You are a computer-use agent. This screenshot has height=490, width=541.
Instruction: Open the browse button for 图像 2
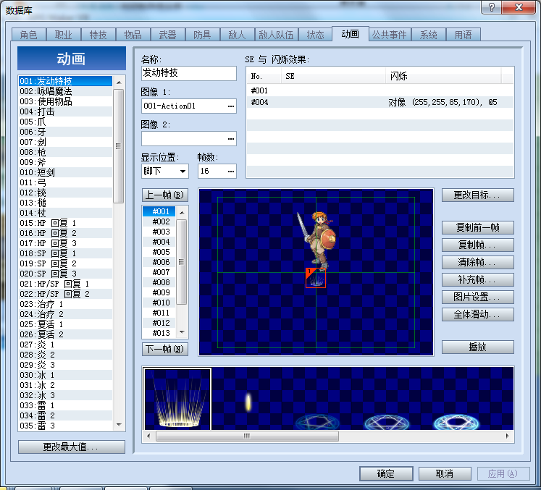231,139
